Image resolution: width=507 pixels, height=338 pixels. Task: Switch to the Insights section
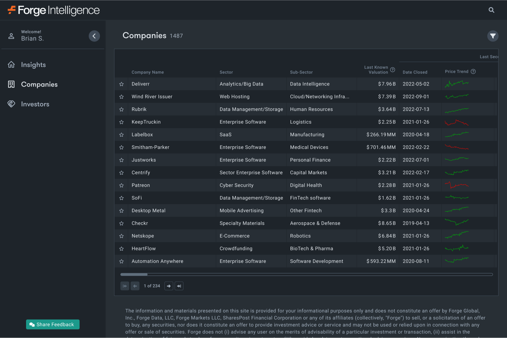[x=33, y=64]
